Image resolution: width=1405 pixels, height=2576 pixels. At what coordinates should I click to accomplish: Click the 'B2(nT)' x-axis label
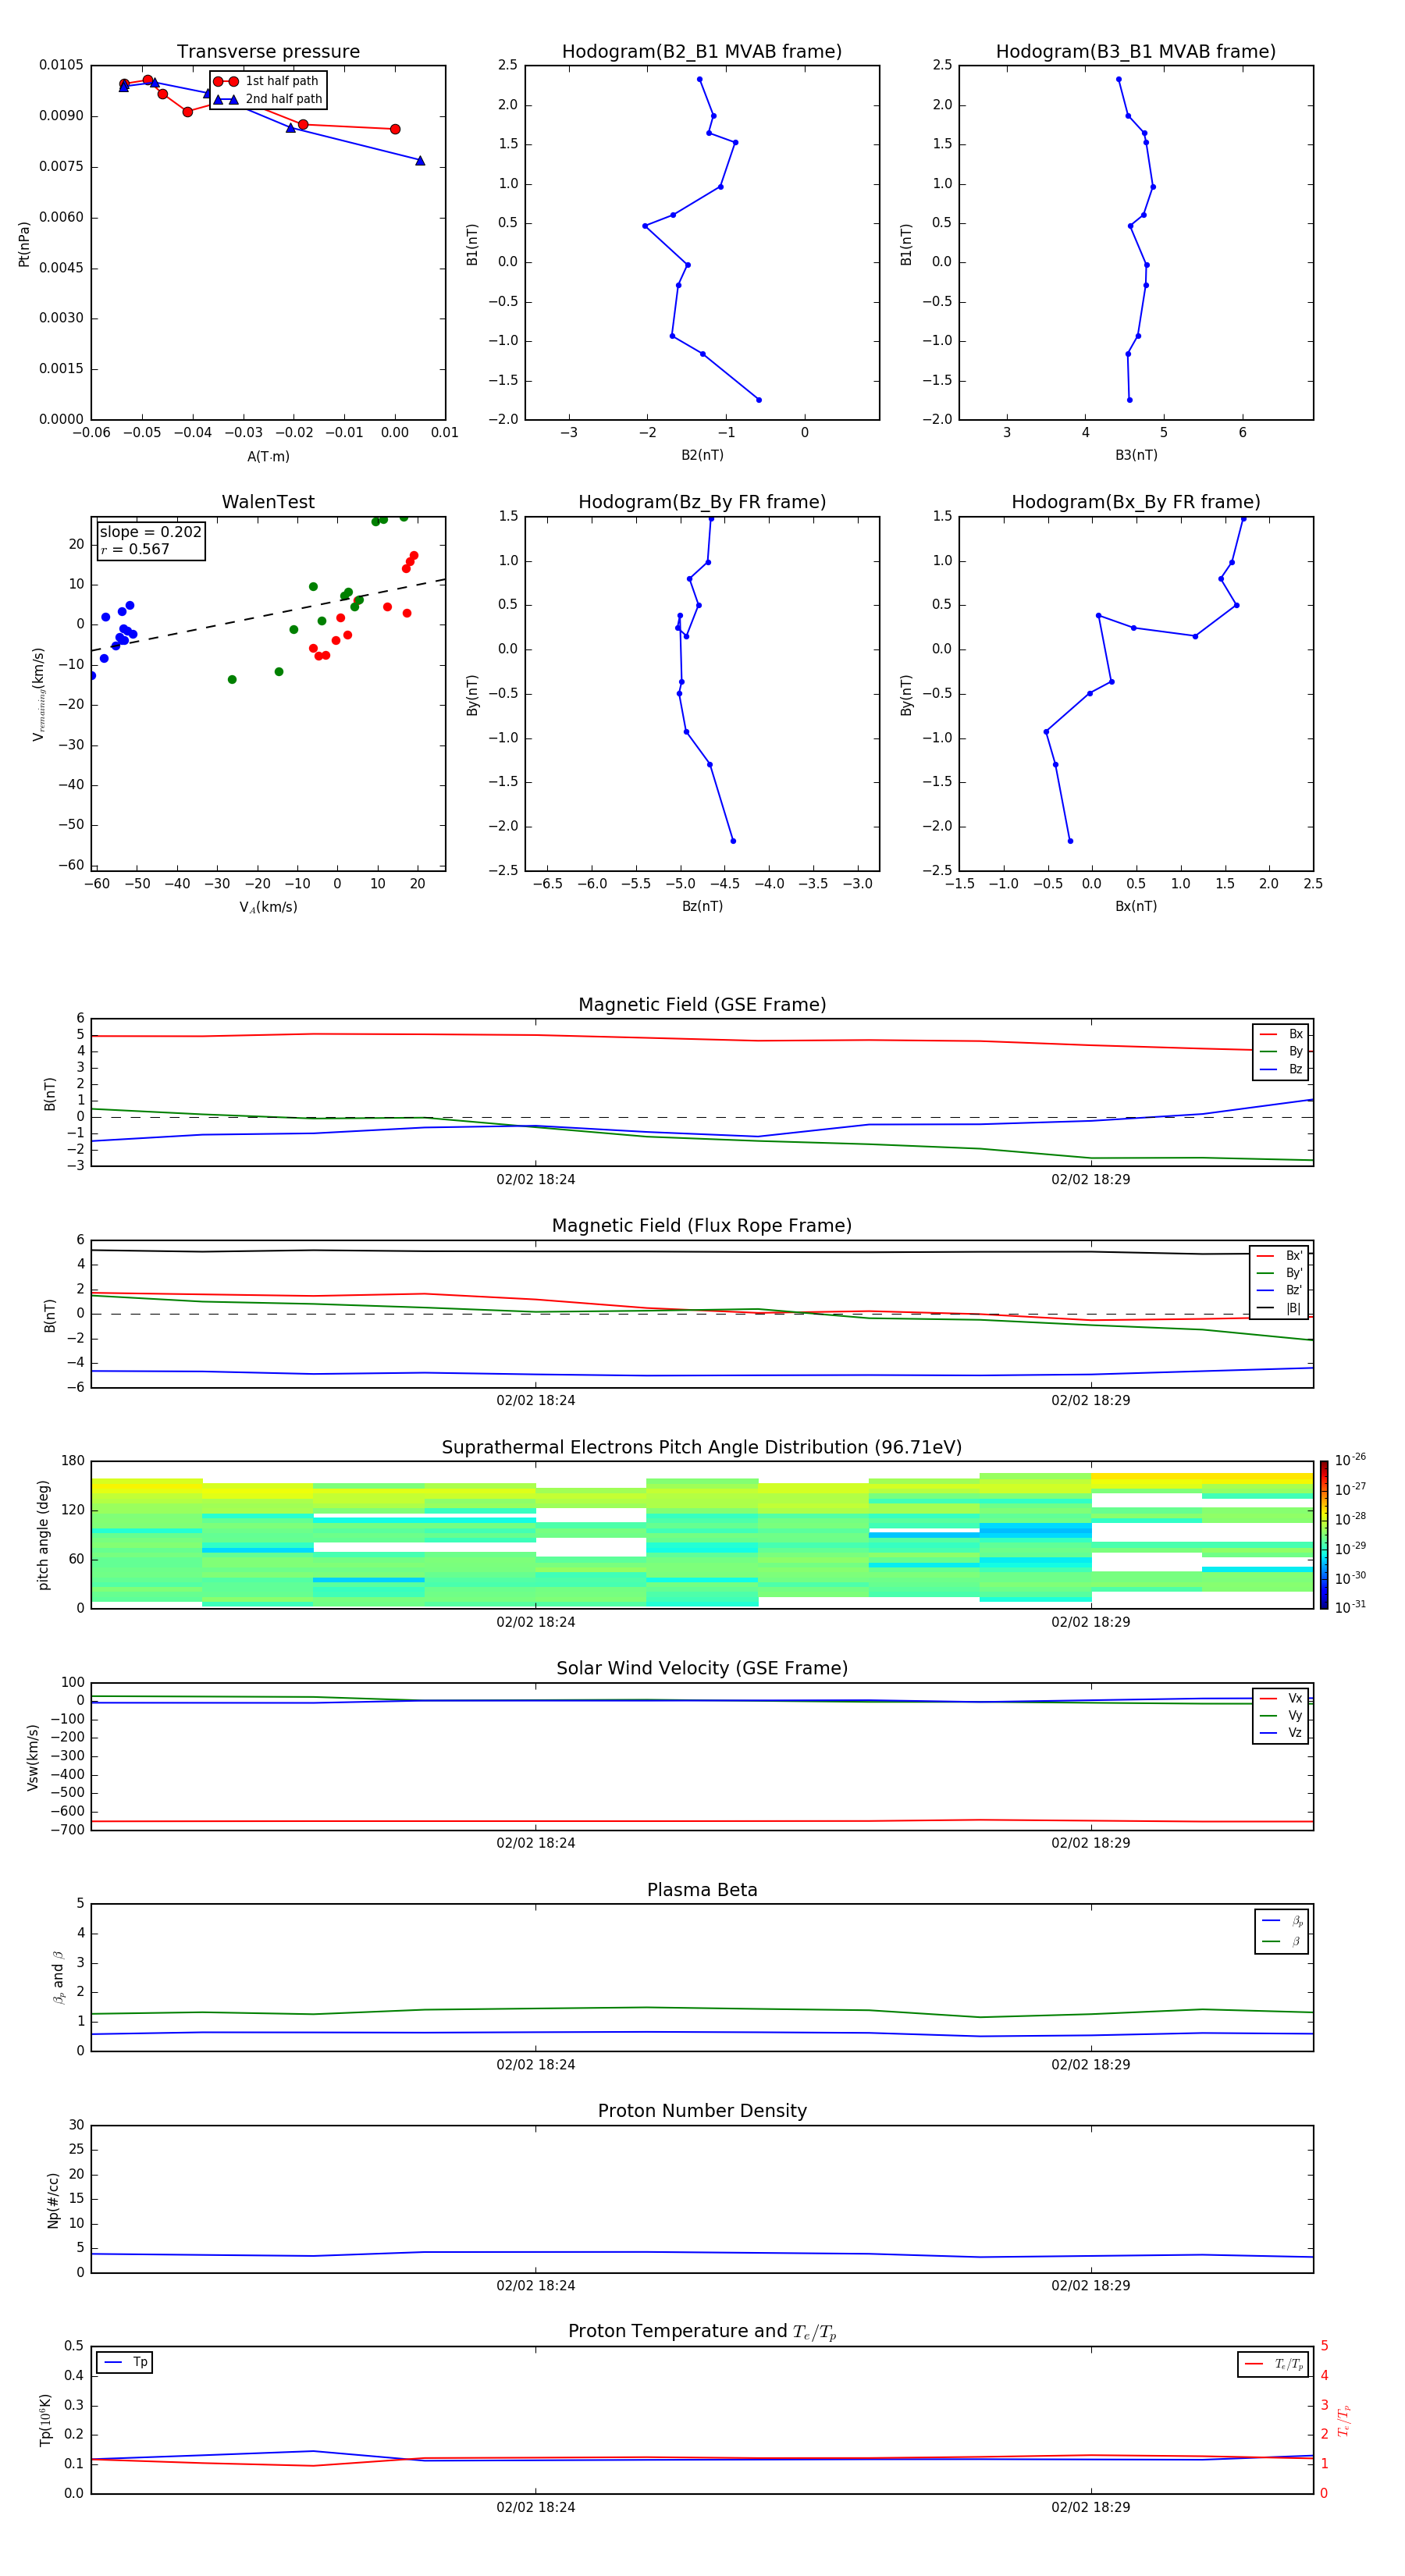[702, 455]
